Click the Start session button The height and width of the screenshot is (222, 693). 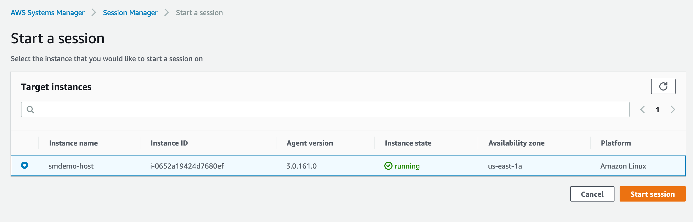(x=652, y=194)
